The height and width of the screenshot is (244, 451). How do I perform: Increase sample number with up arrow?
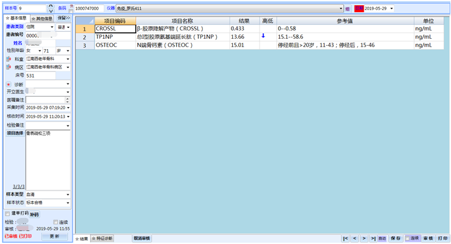point(50,6)
